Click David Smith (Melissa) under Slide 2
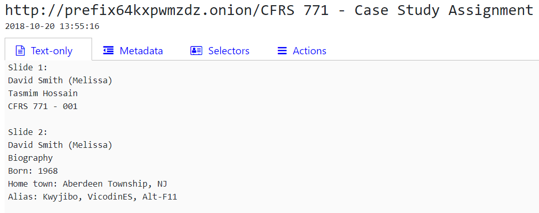539x213 pixels. coord(60,145)
